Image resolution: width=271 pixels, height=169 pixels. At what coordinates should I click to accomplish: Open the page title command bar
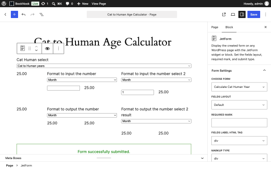tap(132, 14)
